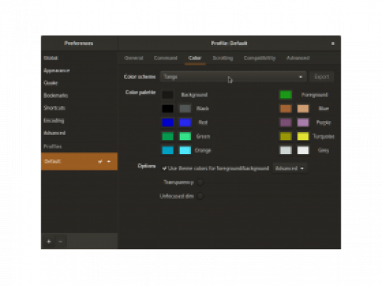This screenshot has height=286, width=382.
Task: Close the Preferences window
Action: click(333, 44)
